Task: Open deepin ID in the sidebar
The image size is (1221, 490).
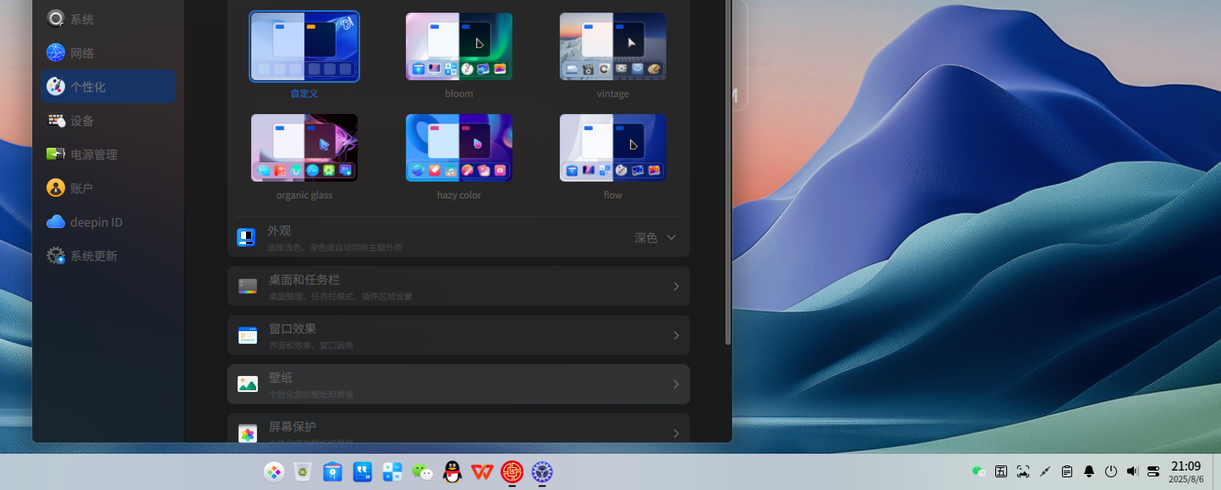Action: pos(108,221)
